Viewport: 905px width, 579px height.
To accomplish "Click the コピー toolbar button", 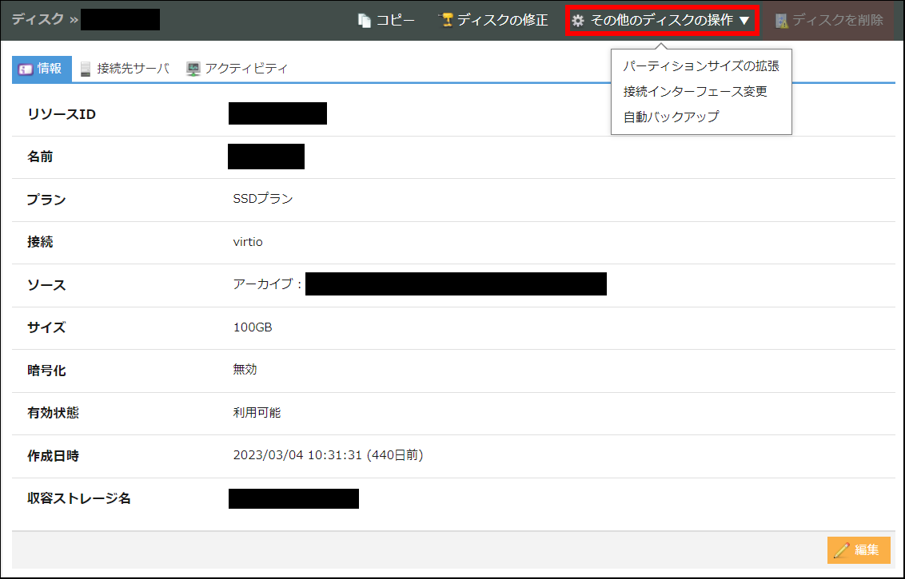I will (x=386, y=21).
